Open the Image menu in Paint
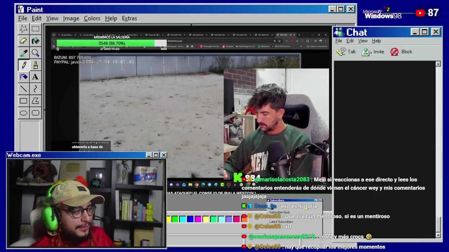449x252 pixels. (71, 18)
